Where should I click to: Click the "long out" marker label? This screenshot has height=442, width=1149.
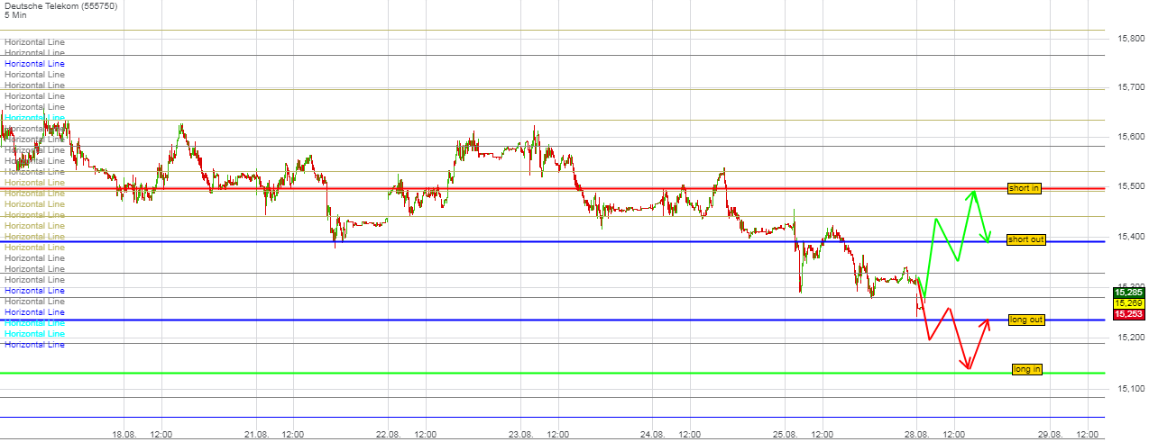[1026, 320]
